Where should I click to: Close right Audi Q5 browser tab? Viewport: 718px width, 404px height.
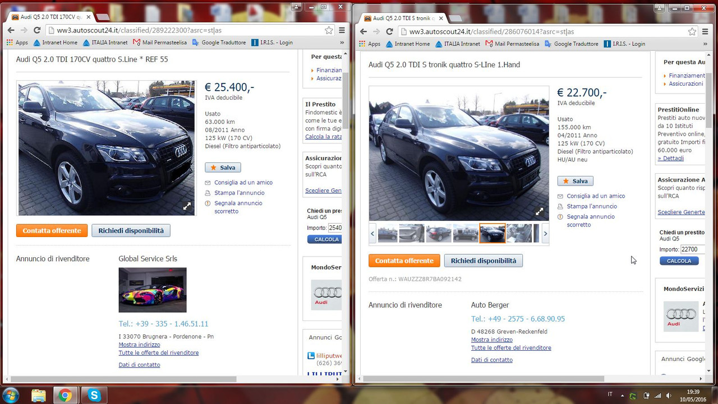440,18
